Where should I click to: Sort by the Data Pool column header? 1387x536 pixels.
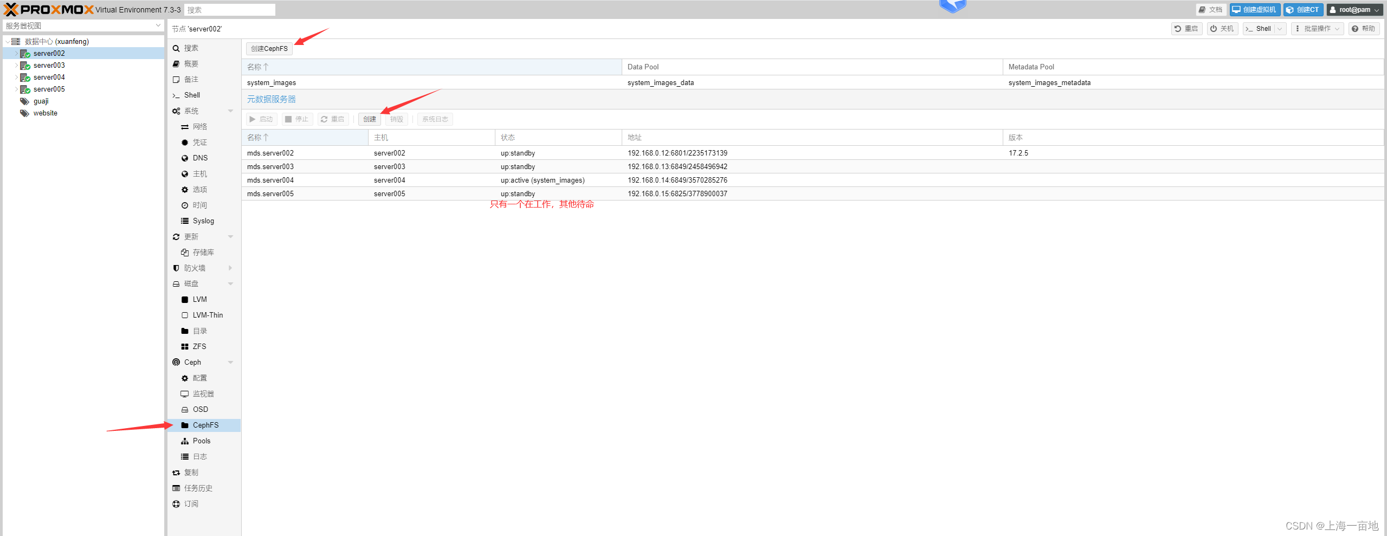tap(812, 67)
